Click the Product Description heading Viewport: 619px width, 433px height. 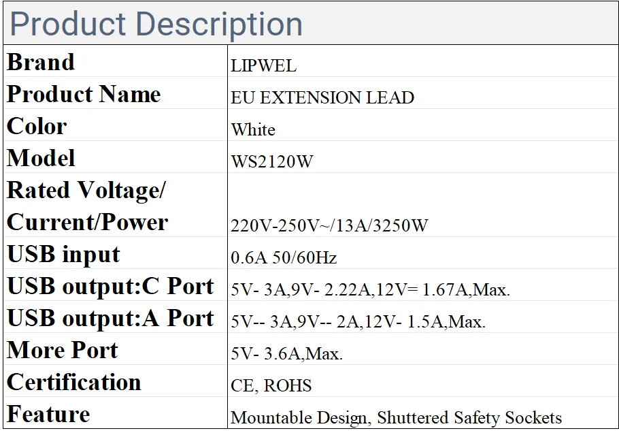(x=156, y=24)
